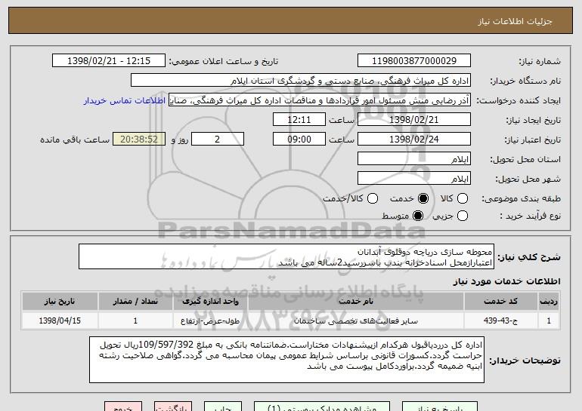582x411 pixels.
Task: Click the تعداد / مقدار column header
Action: click(135, 302)
